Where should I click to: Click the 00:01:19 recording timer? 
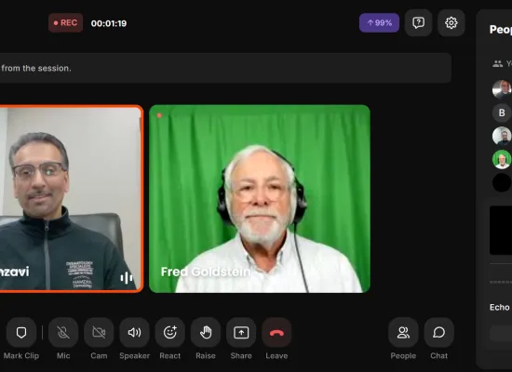[109, 23]
